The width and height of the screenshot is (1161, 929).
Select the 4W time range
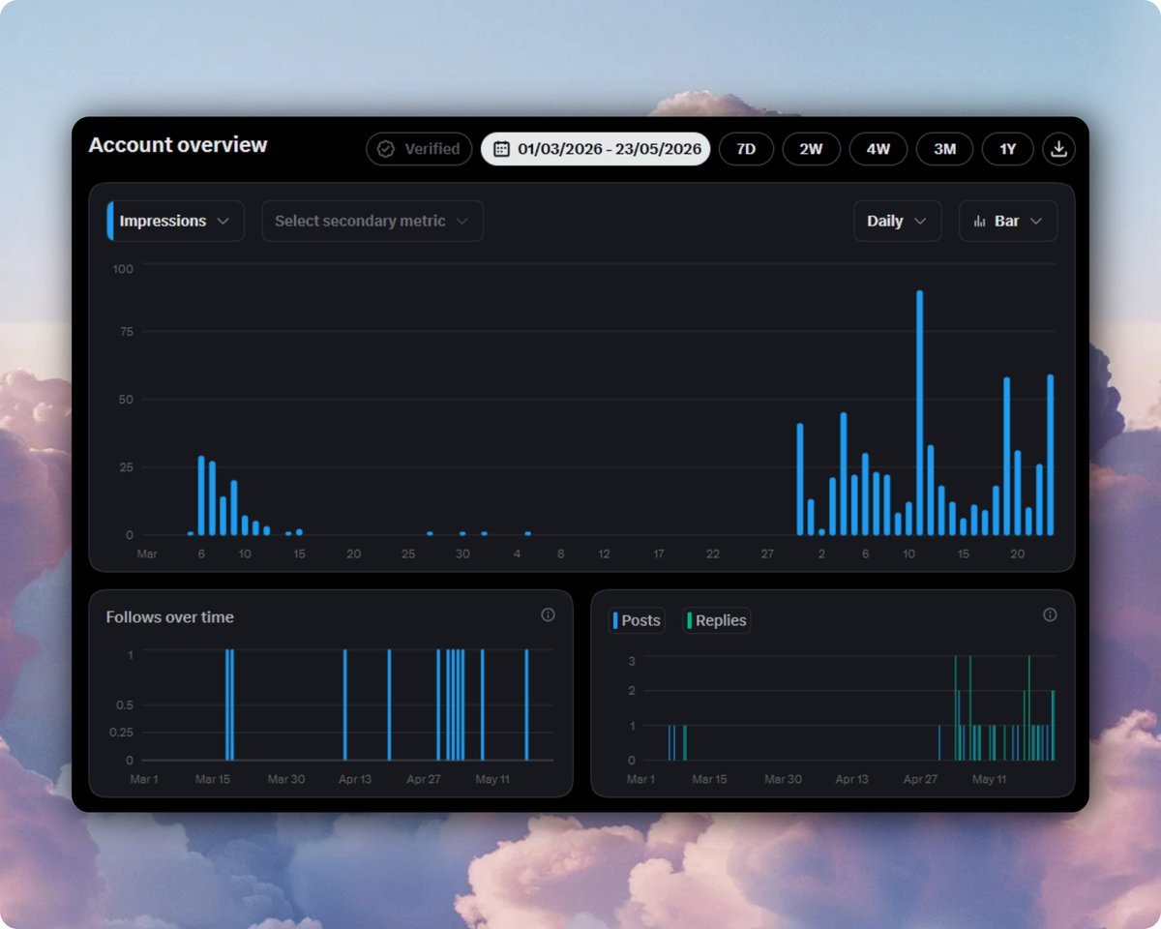pos(878,149)
